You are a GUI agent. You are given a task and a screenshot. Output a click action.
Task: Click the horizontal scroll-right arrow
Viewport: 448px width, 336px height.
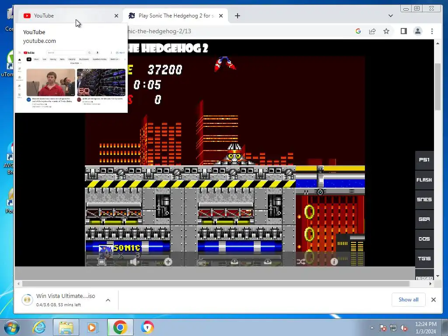[430, 283]
